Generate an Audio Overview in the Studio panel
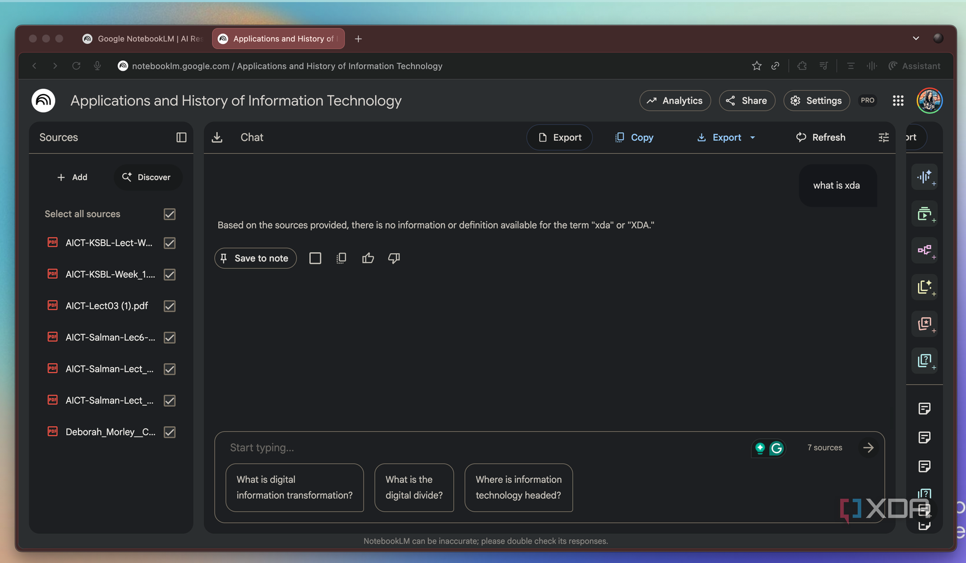 point(925,177)
